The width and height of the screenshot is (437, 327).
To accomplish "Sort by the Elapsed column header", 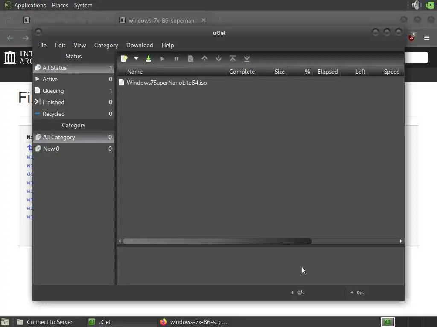I will 327,72.
